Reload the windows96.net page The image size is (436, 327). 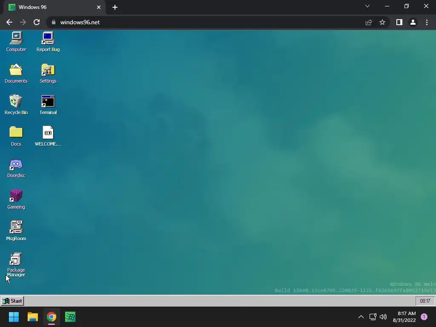coord(37,22)
